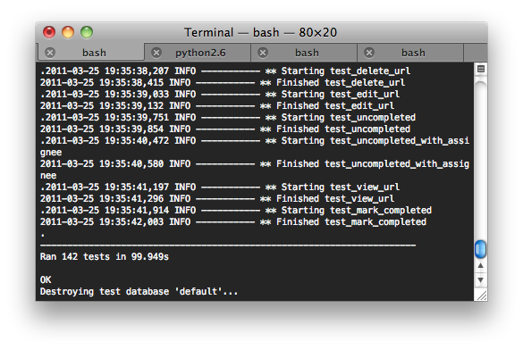Click the blue scrollbar thumb
The width and height of the screenshot is (523, 350).
coord(481,249)
